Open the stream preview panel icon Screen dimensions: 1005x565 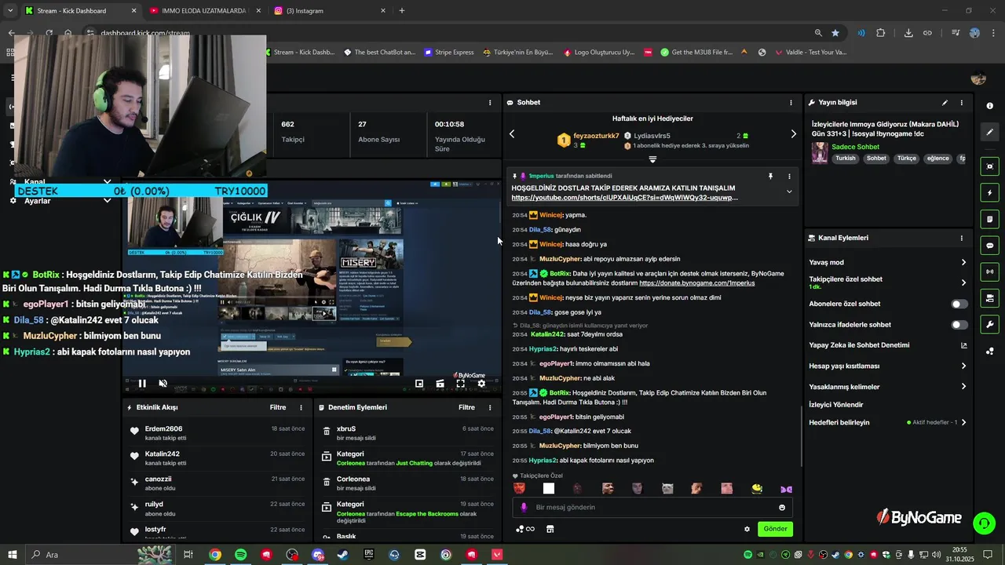[x=989, y=166]
